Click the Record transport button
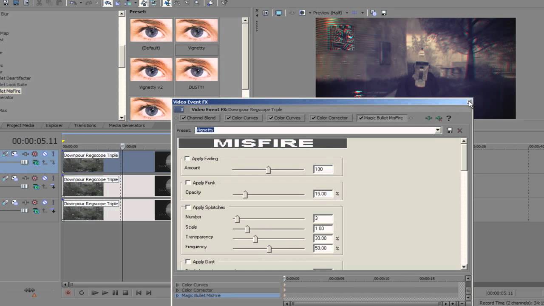Screen dimensions: 544x306 [68, 293]
